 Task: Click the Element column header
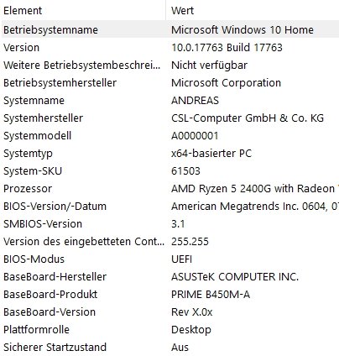[x=83, y=11]
